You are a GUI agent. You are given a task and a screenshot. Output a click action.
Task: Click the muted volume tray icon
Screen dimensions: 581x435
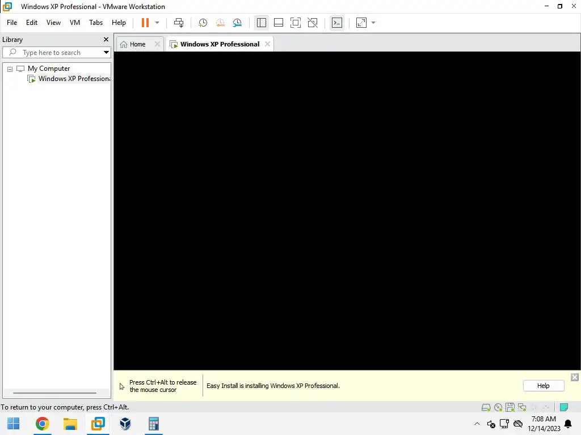(491, 424)
